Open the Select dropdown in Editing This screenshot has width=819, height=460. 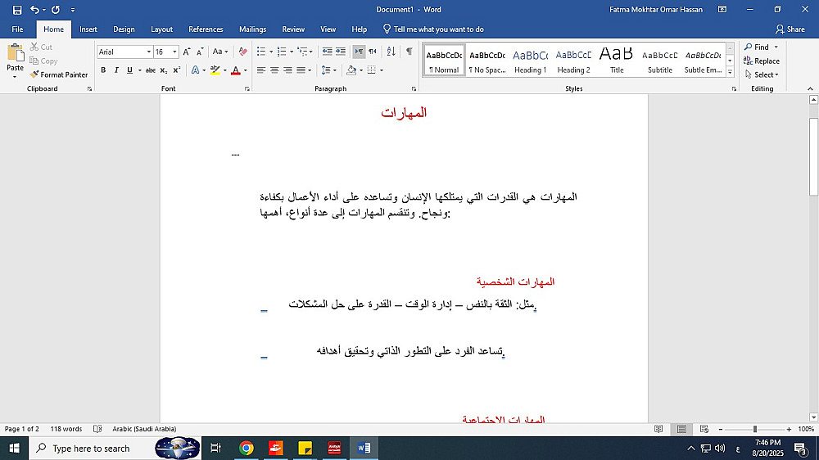[x=762, y=74]
